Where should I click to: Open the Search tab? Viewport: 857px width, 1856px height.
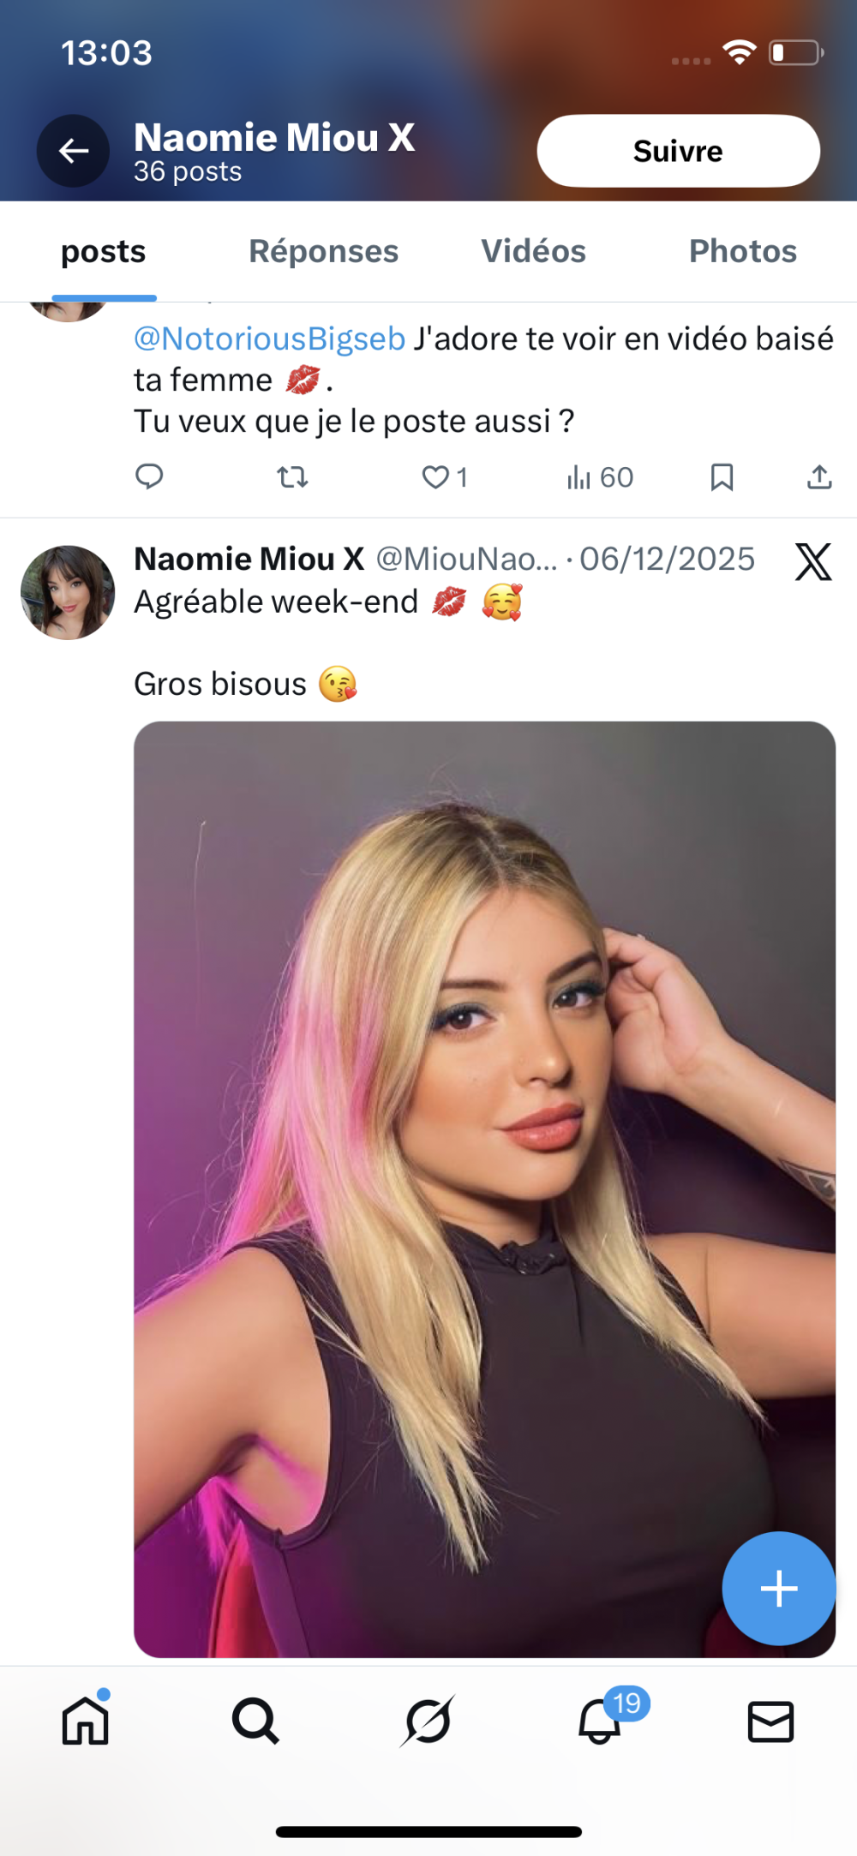point(255,1721)
